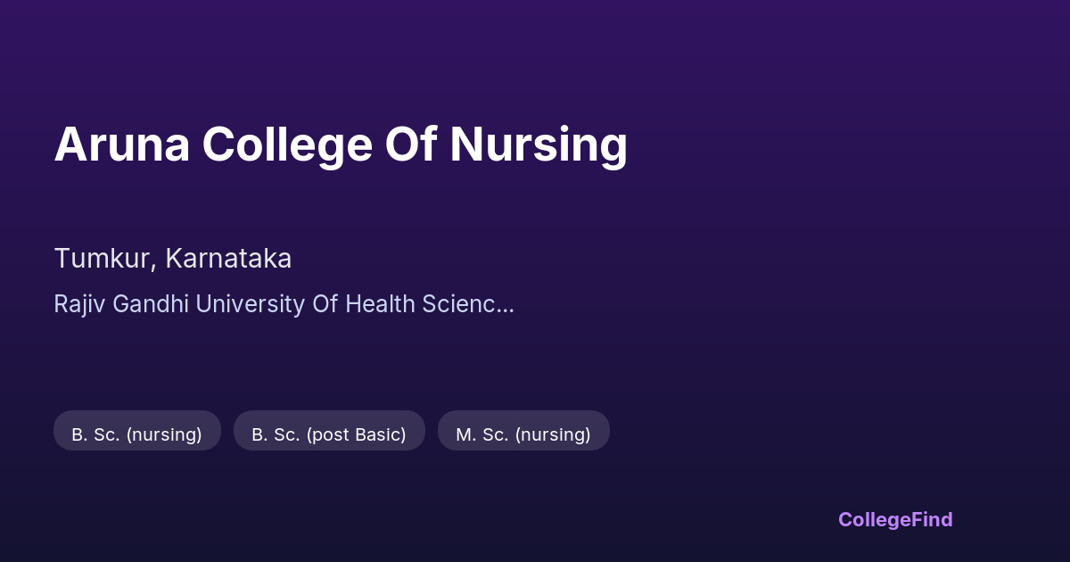Click the word "Aruna" in the heading
1070x562 pixels.
[x=122, y=145]
